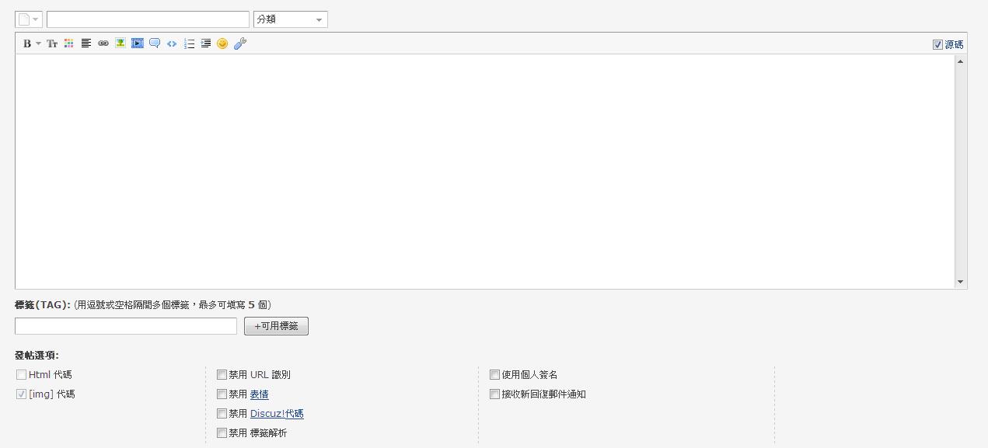Click the font size Tr icon
Screen dimensions: 988x448
tap(52, 43)
